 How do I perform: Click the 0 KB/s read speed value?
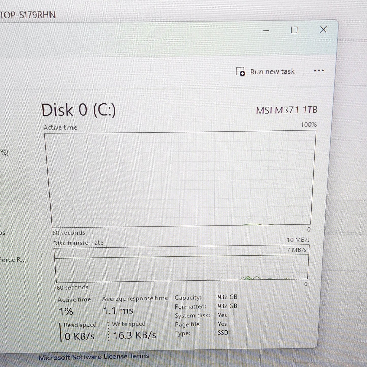pos(79,336)
